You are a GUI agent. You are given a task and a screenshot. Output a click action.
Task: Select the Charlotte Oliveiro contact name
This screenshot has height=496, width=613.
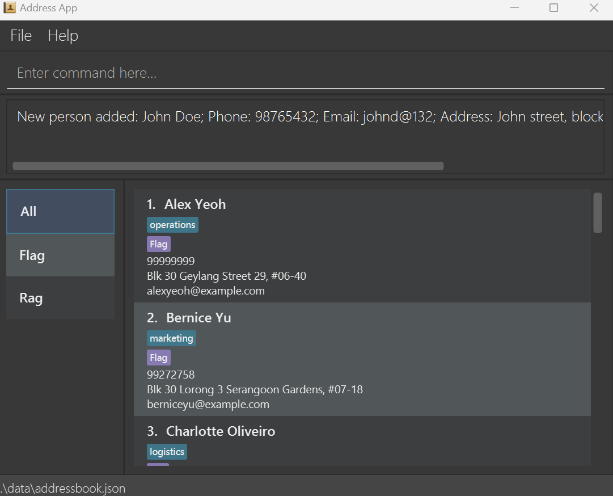pyautogui.click(x=221, y=431)
